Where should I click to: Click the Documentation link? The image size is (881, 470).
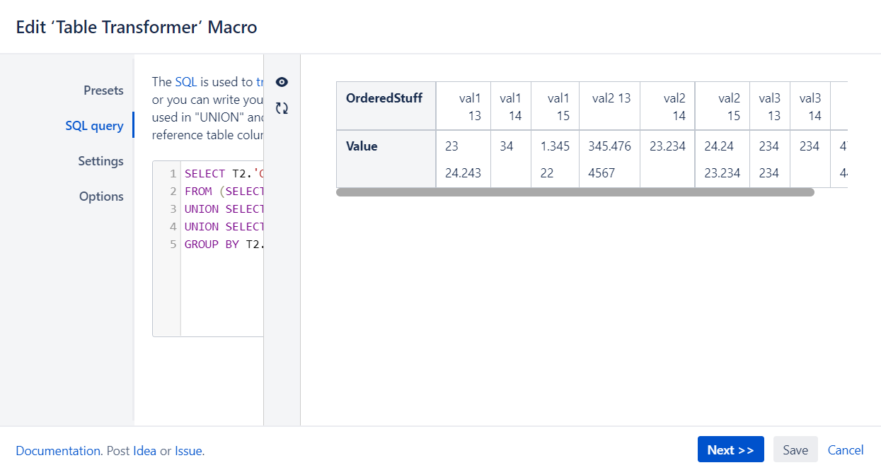pos(58,450)
